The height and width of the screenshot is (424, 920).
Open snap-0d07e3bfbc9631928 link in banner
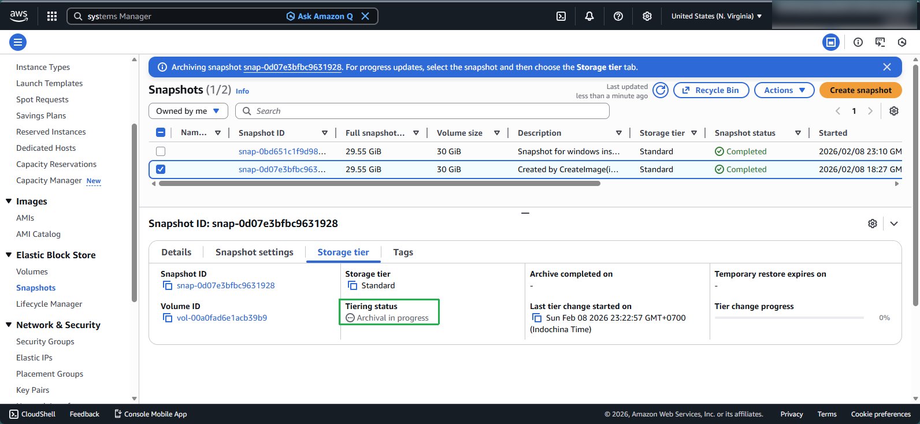292,68
